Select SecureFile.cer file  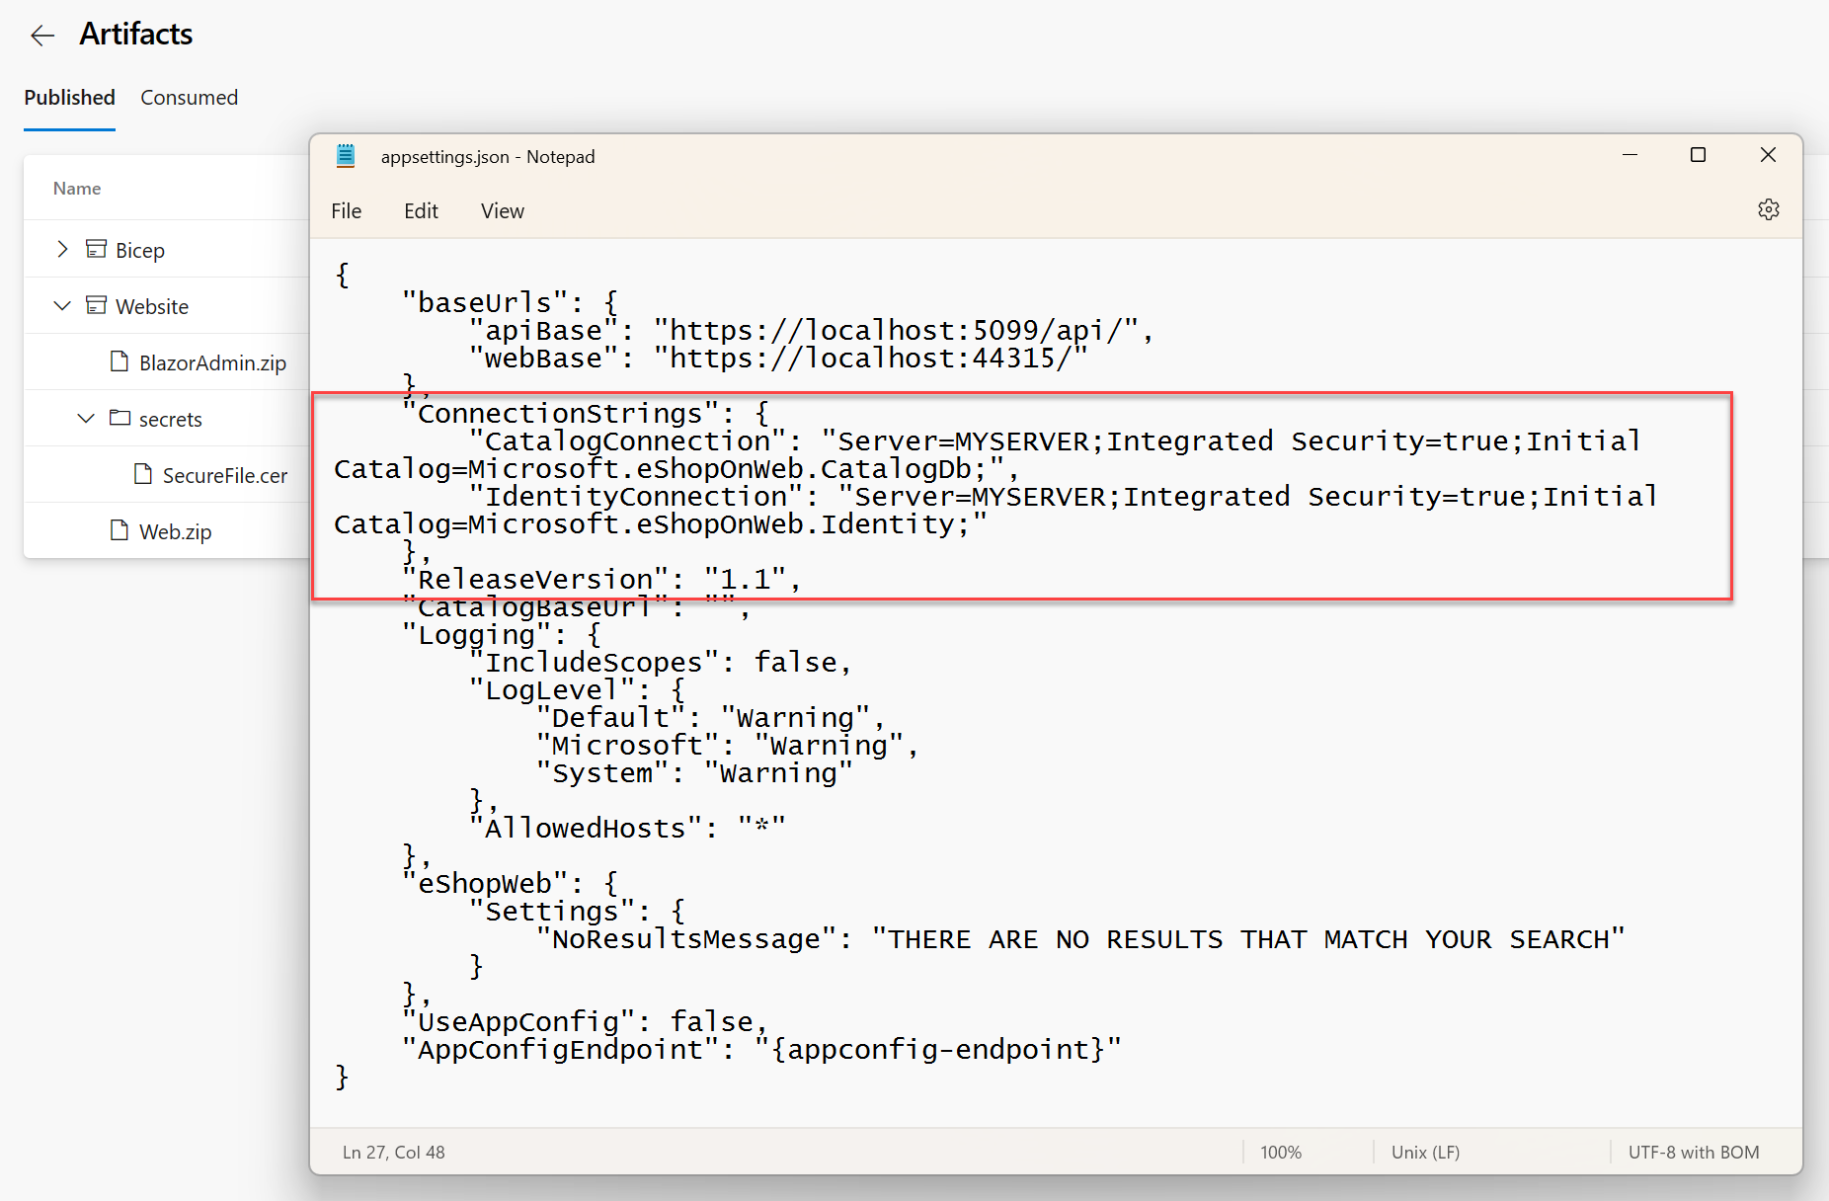225,475
